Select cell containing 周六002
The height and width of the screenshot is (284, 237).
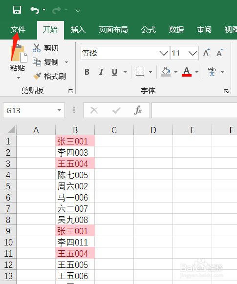(75, 186)
